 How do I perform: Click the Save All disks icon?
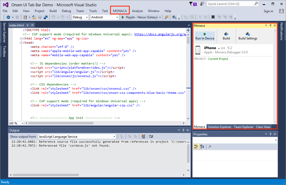pyautogui.click(x=46, y=17)
